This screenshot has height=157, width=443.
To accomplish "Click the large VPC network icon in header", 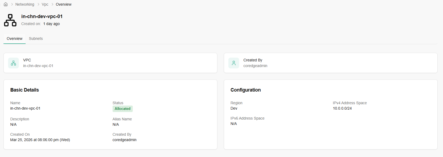I will [x=10, y=20].
